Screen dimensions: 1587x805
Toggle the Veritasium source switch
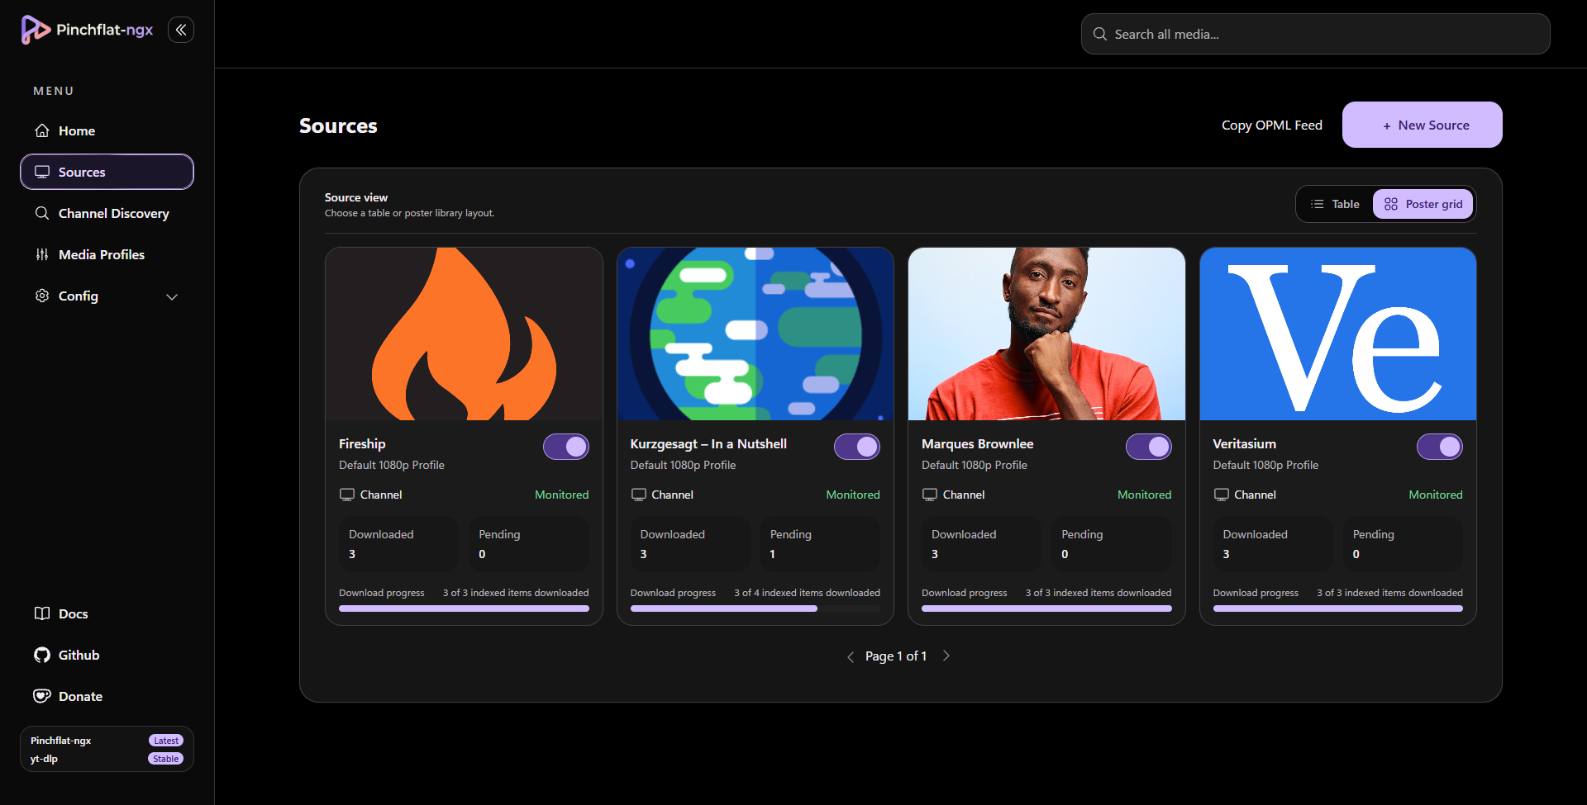coord(1440,447)
